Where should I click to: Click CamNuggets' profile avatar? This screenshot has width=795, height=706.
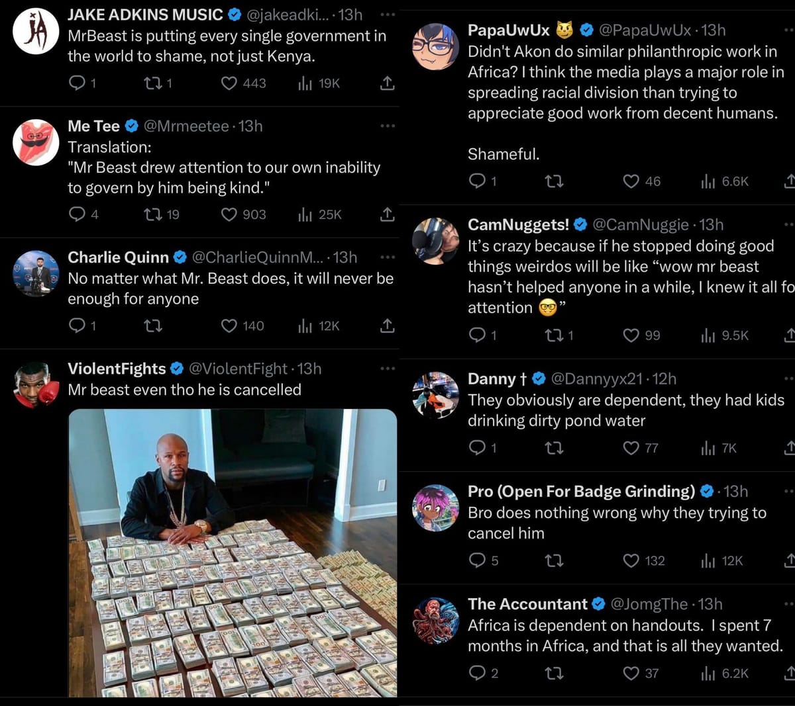[435, 241]
